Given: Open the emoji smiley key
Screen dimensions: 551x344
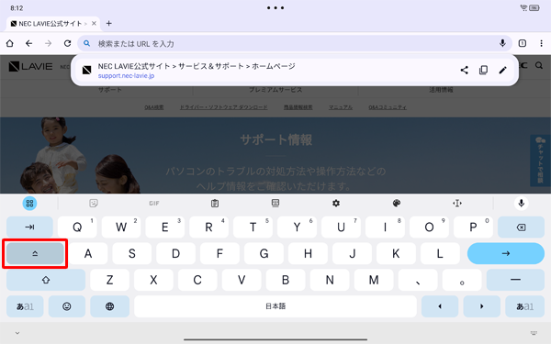Looking at the screenshot, I should (x=67, y=306).
